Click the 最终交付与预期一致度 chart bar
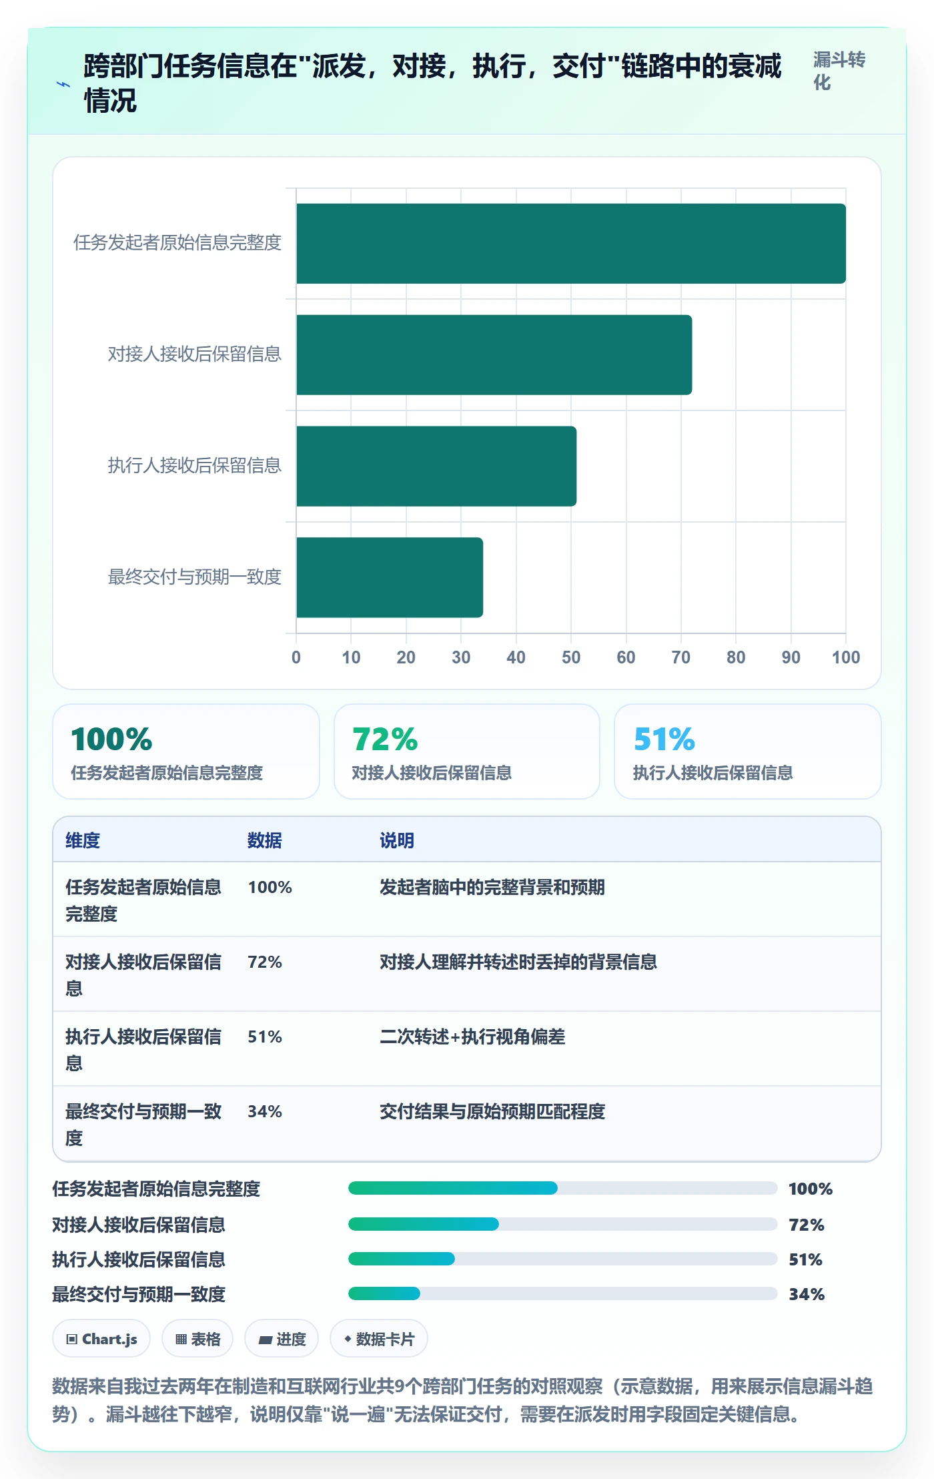 click(390, 577)
